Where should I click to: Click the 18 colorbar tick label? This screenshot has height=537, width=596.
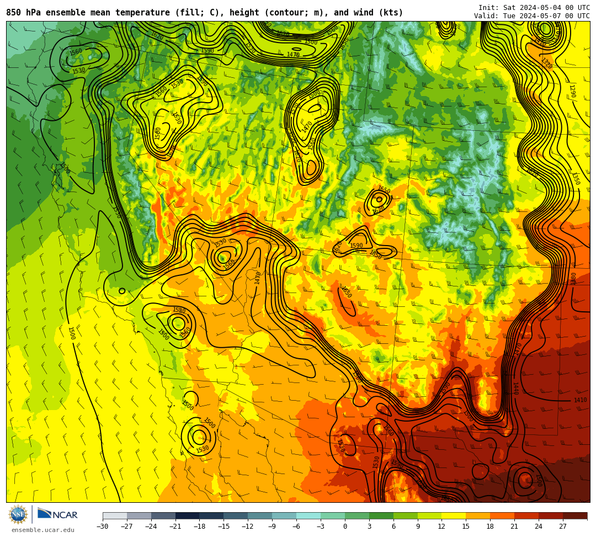pyautogui.click(x=491, y=527)
